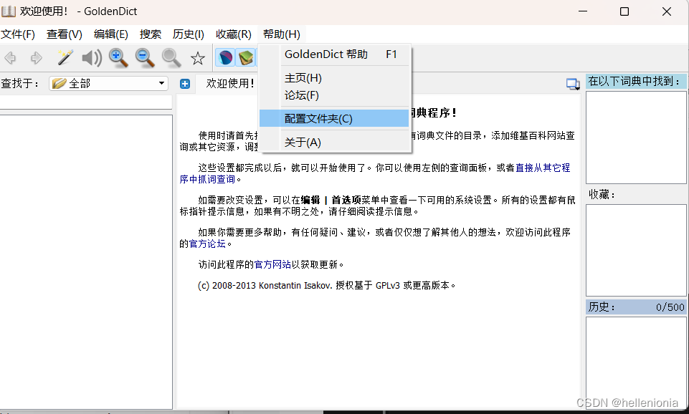
Task: Open the tab list icon at the right of the tab bar
Action: tap(573, 84)
